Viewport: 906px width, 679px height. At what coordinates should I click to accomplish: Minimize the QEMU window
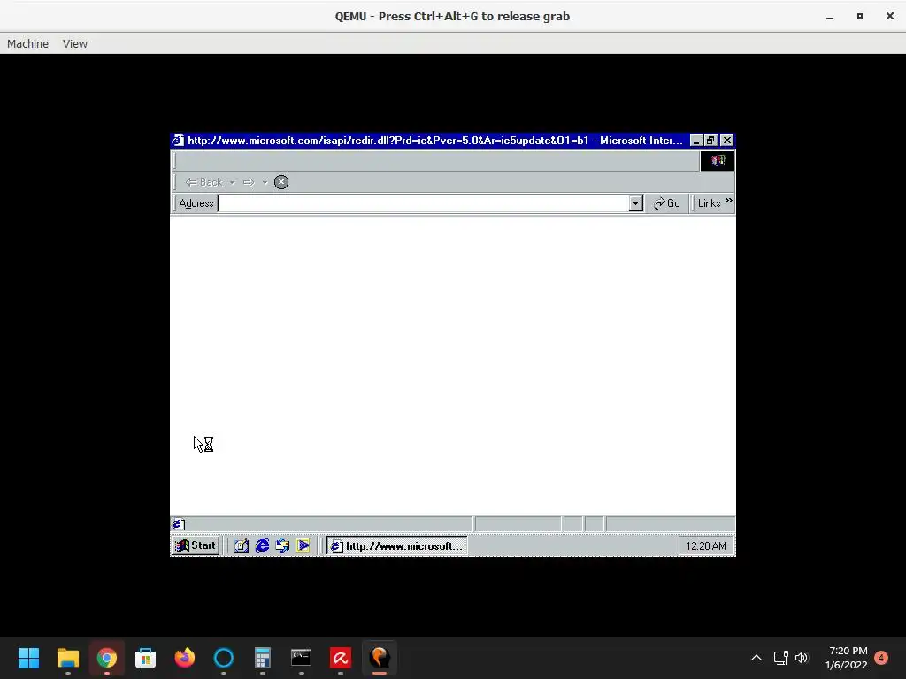tap(830, 16)
